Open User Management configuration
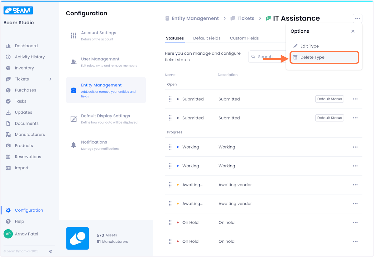Screen dimensions: 374x257 [x=106, y=62]
